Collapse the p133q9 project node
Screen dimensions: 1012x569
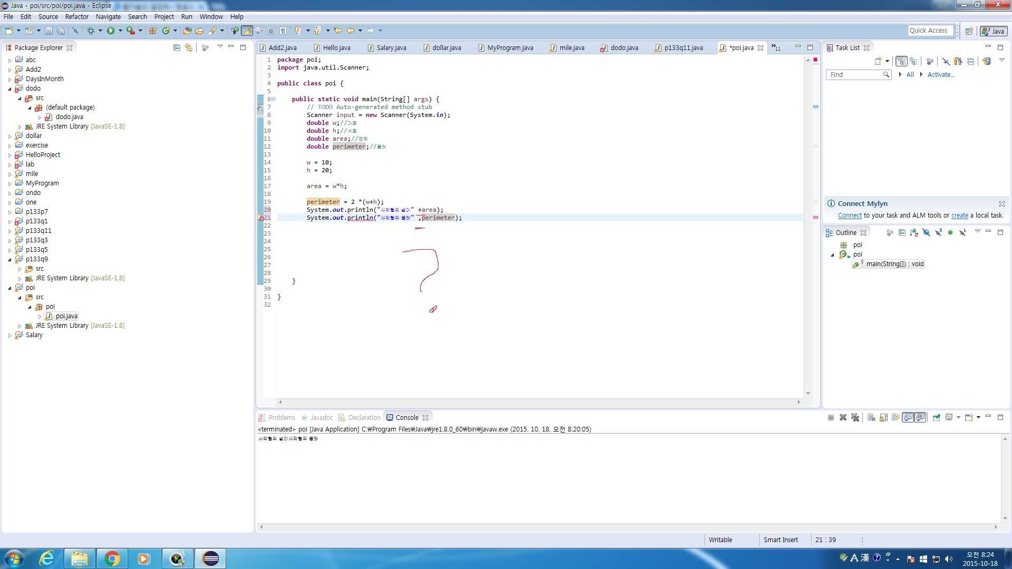pyautogui.click(x=9, y=259)
